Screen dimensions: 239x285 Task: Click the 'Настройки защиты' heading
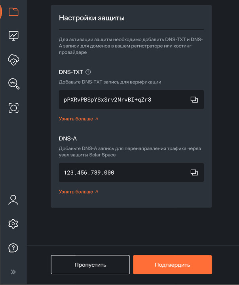(x=92, y=18)
